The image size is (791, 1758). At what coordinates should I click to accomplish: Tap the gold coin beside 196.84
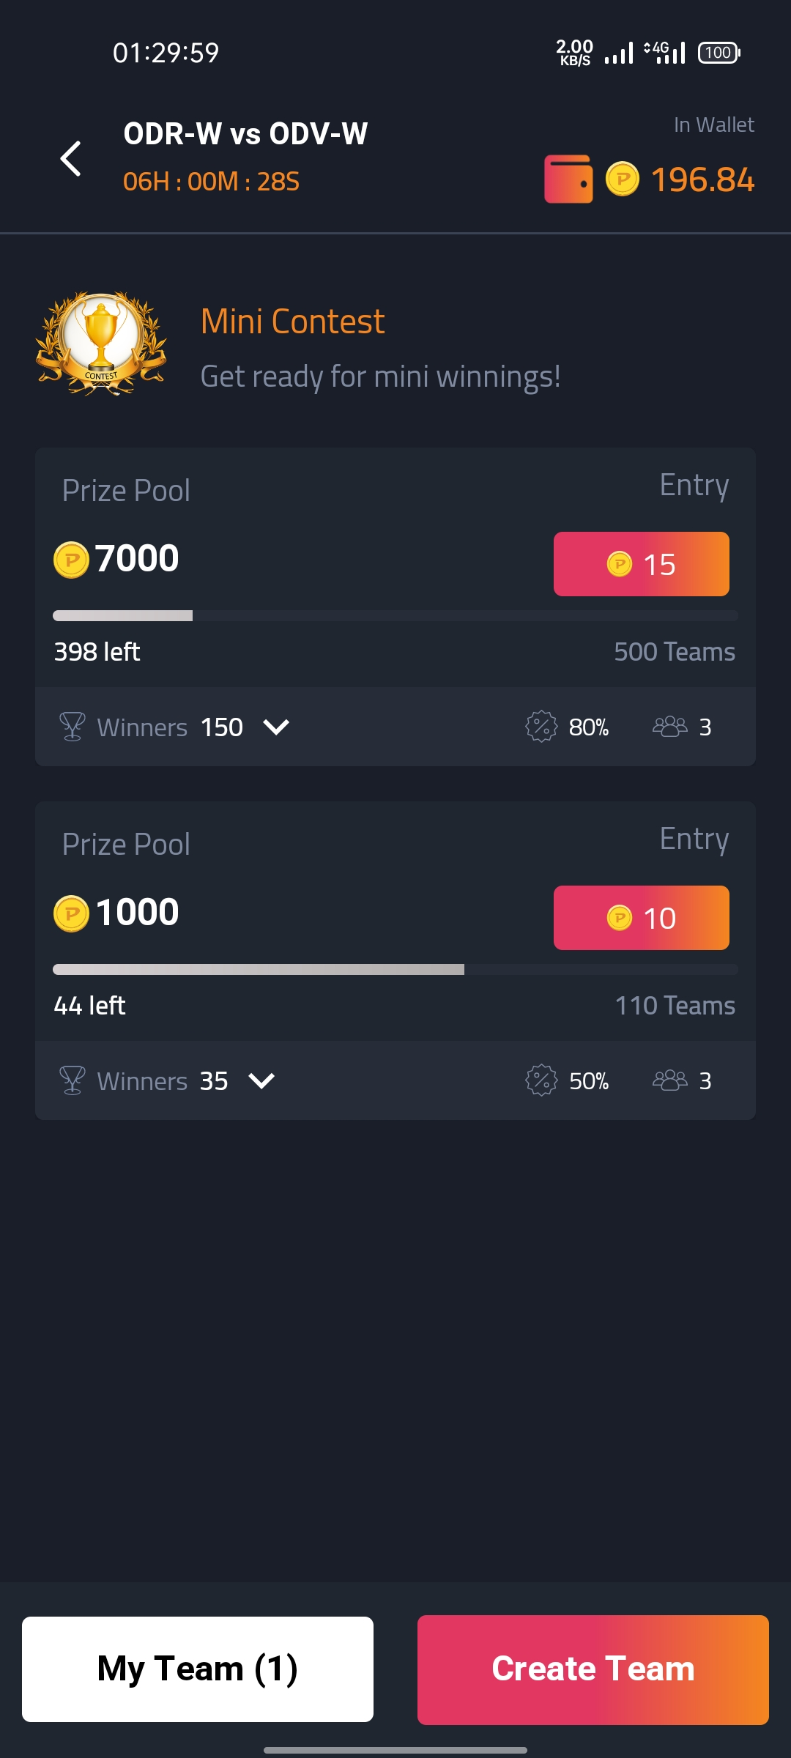point(623,179)
